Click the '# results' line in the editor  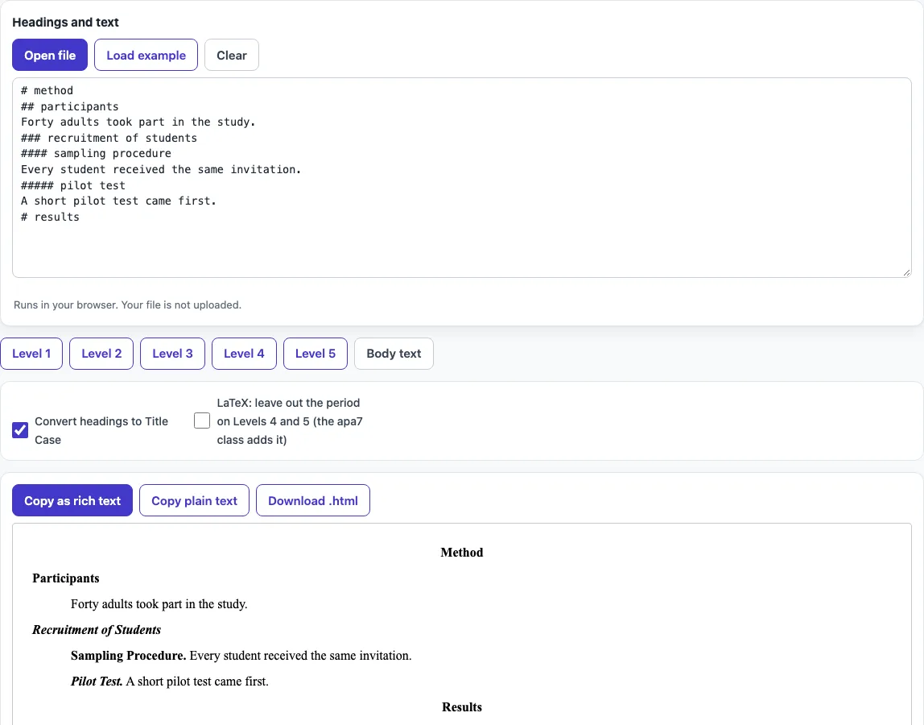[x=50, y=217]
